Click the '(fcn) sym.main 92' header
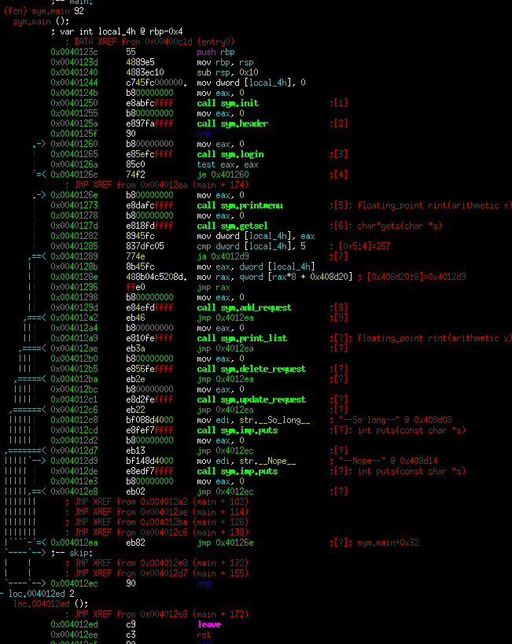This screenshot has height=644, width=512. (x=43, y=11)
